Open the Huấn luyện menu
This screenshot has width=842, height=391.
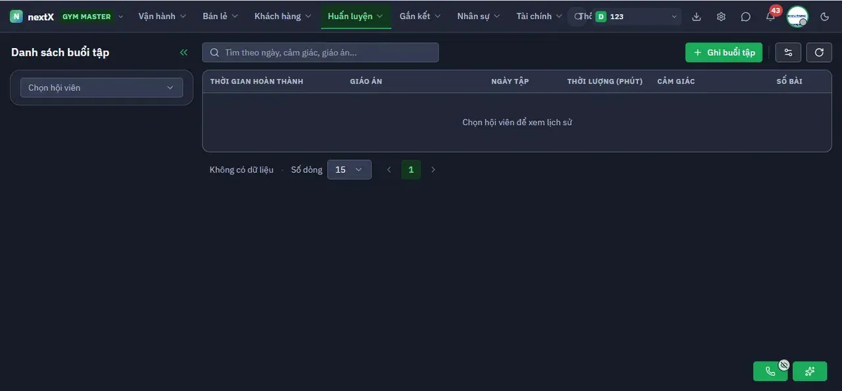[356, 16]
